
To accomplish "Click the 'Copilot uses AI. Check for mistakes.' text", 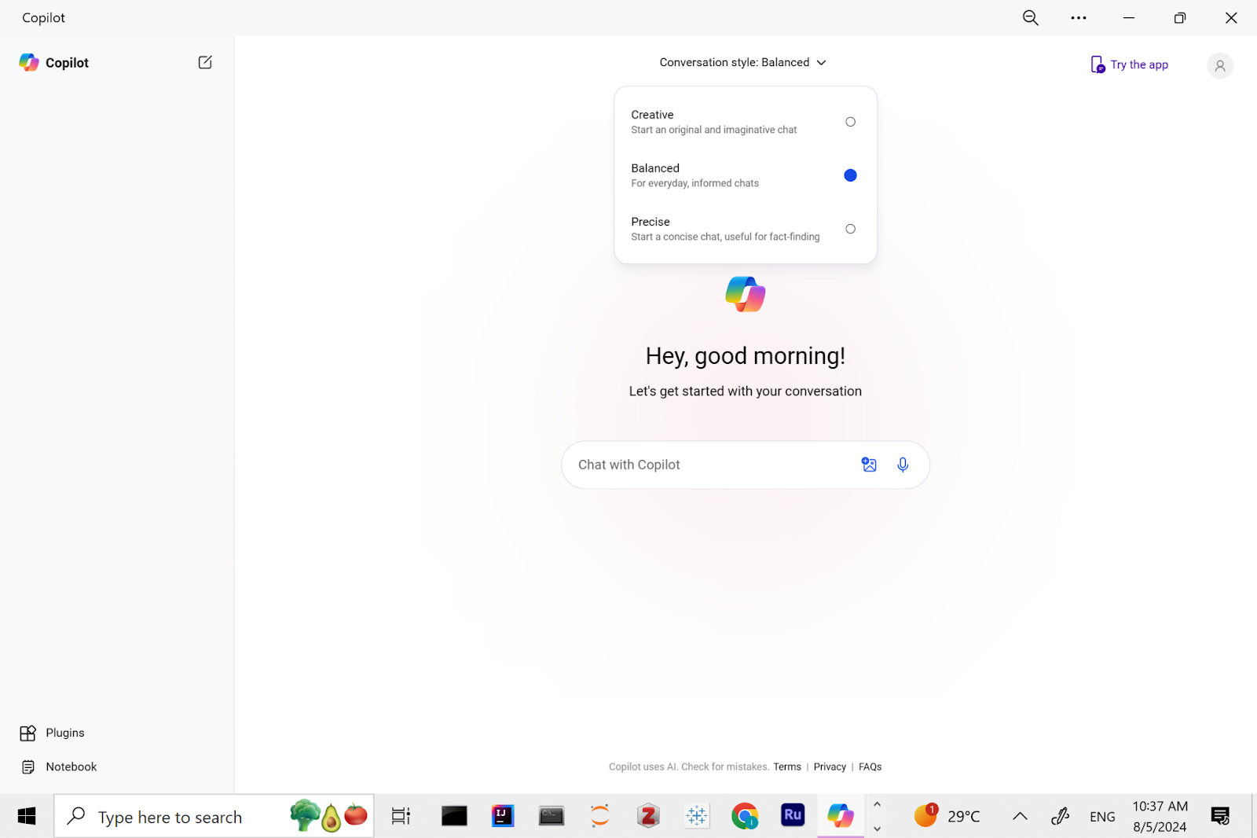I will 689,766.
